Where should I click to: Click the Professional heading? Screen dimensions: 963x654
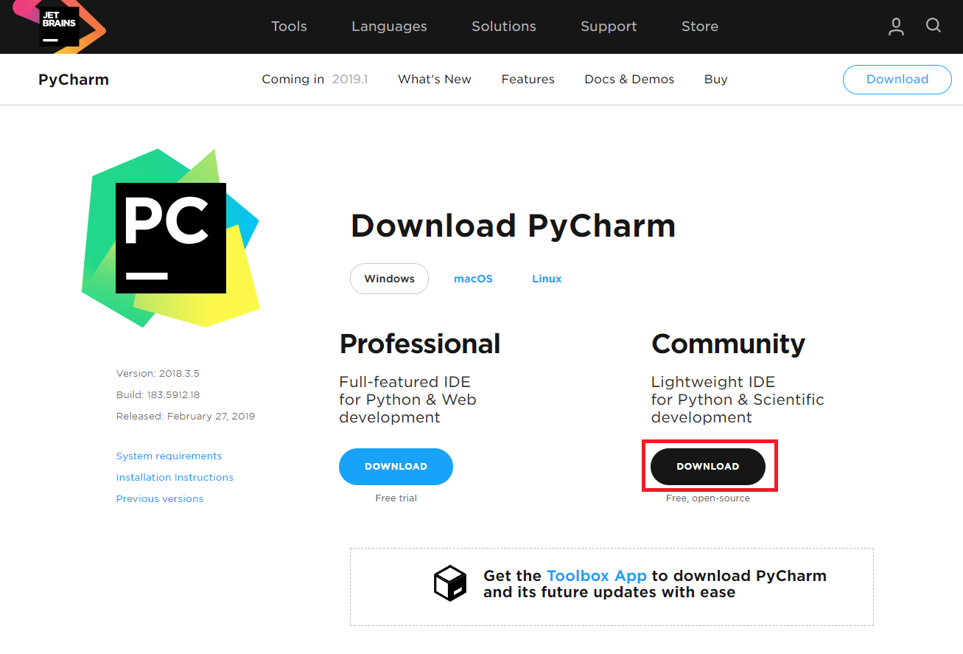pos(420,344)
